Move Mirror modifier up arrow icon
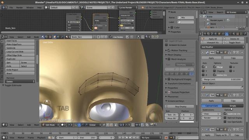The height and width of the screenshot is (140, 249). coord(234,52)
